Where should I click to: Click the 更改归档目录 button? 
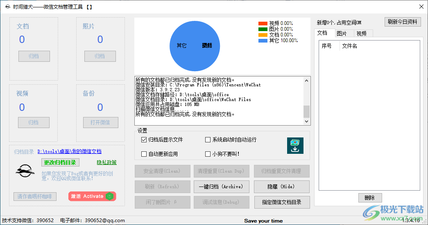pyautogui.click(x=60, y=162)
